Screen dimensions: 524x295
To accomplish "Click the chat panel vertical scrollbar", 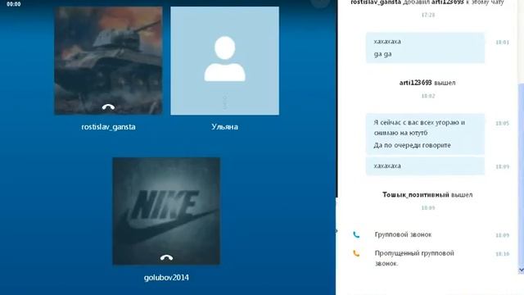I will click(x=521, y=174).
